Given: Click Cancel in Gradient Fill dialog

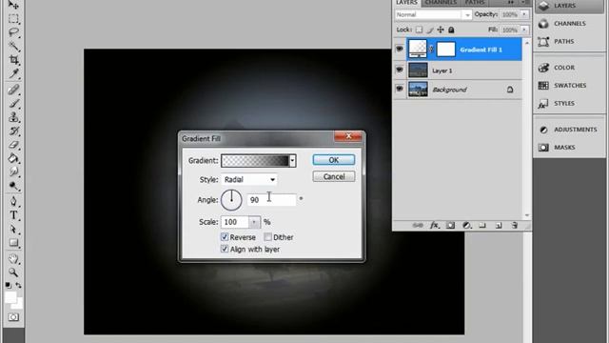Looking at the screenshot, I should [x=334, y=176].
